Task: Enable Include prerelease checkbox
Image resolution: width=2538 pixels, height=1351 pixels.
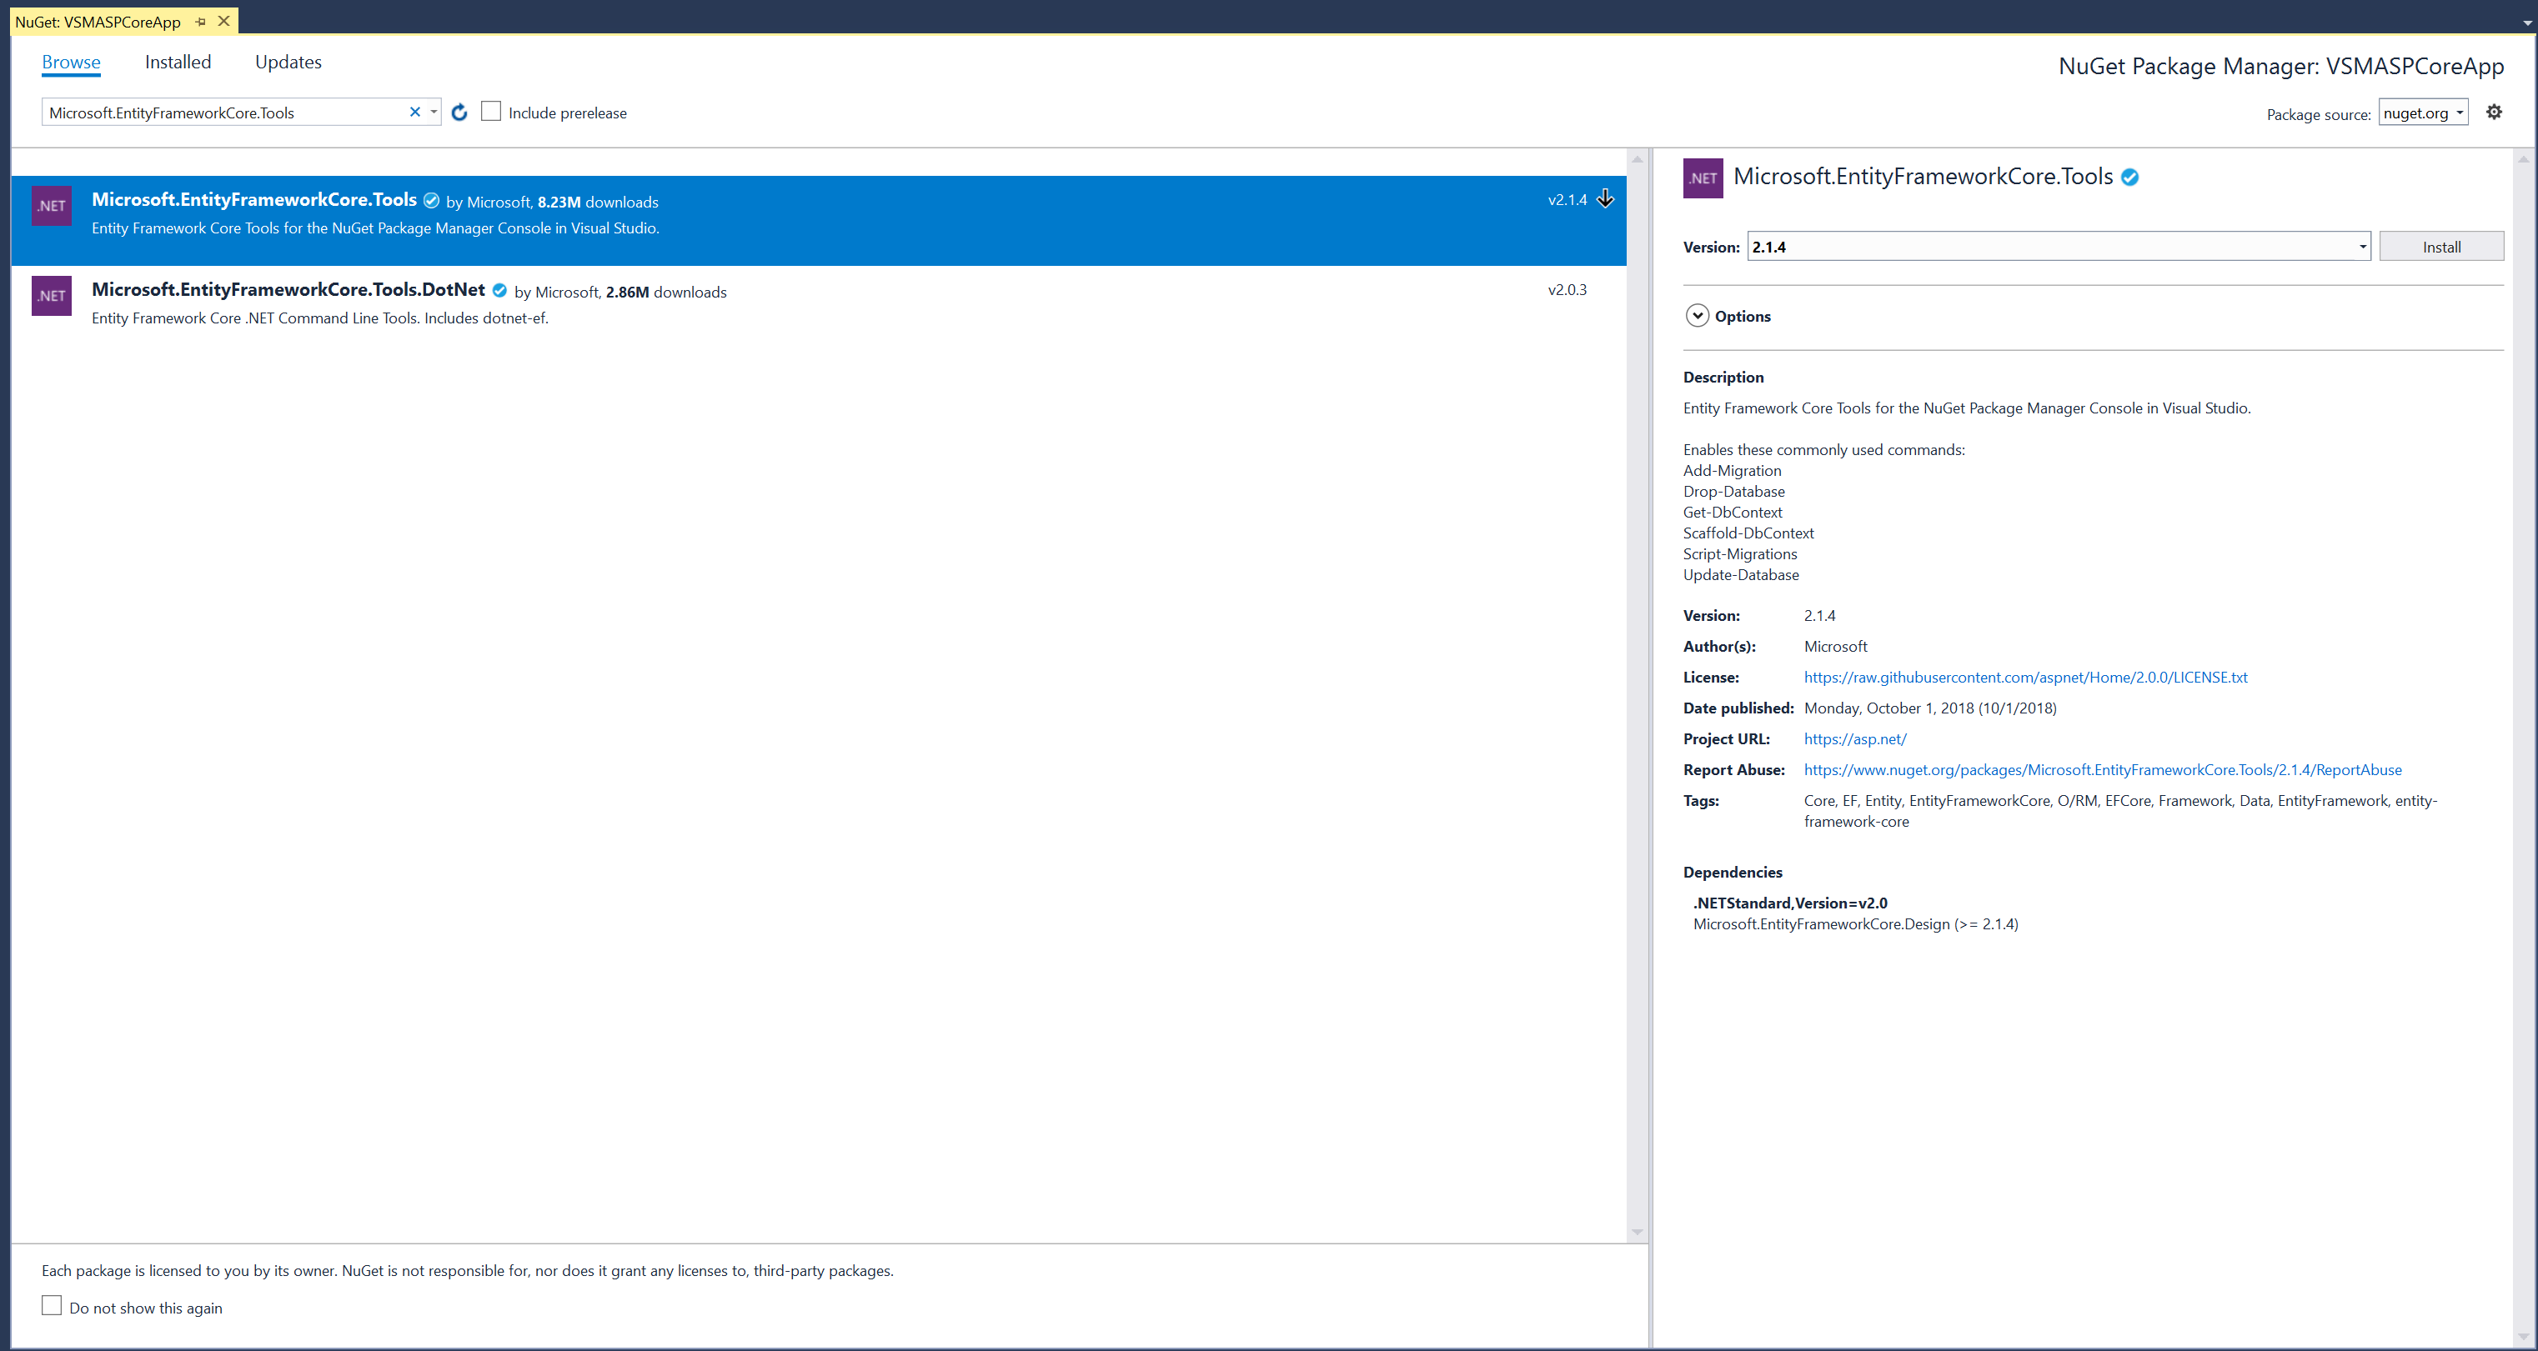Action: pyautogui.click(x=490, y=112)
